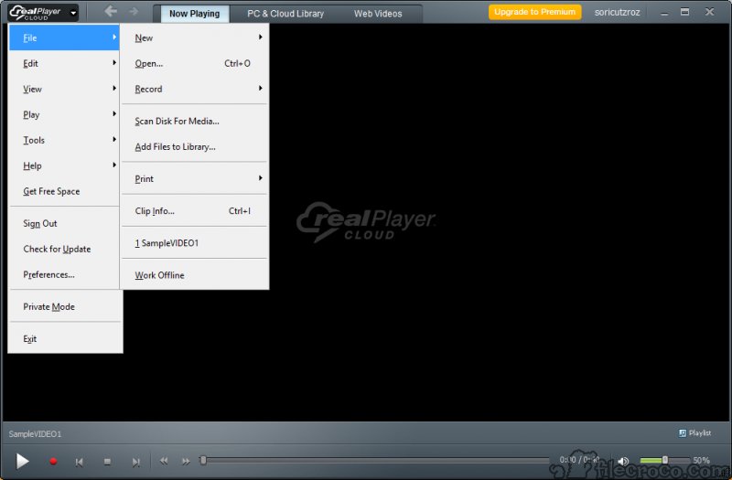Click the red Record button

click(53, 462)
